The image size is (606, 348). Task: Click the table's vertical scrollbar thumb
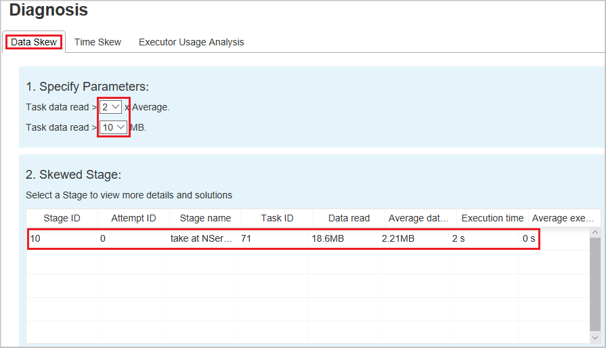click(595, 284)
